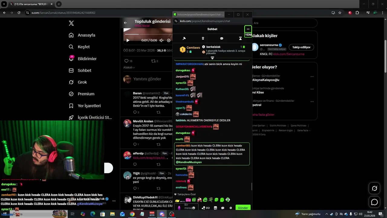
Task: Click the purple microphone icon in message box
Action: pos(179,208)
